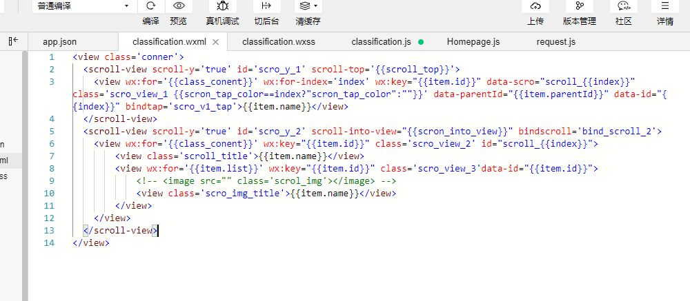Open the community chat icon
Viewport: 690px width, 301px height.
click(624, 6)
